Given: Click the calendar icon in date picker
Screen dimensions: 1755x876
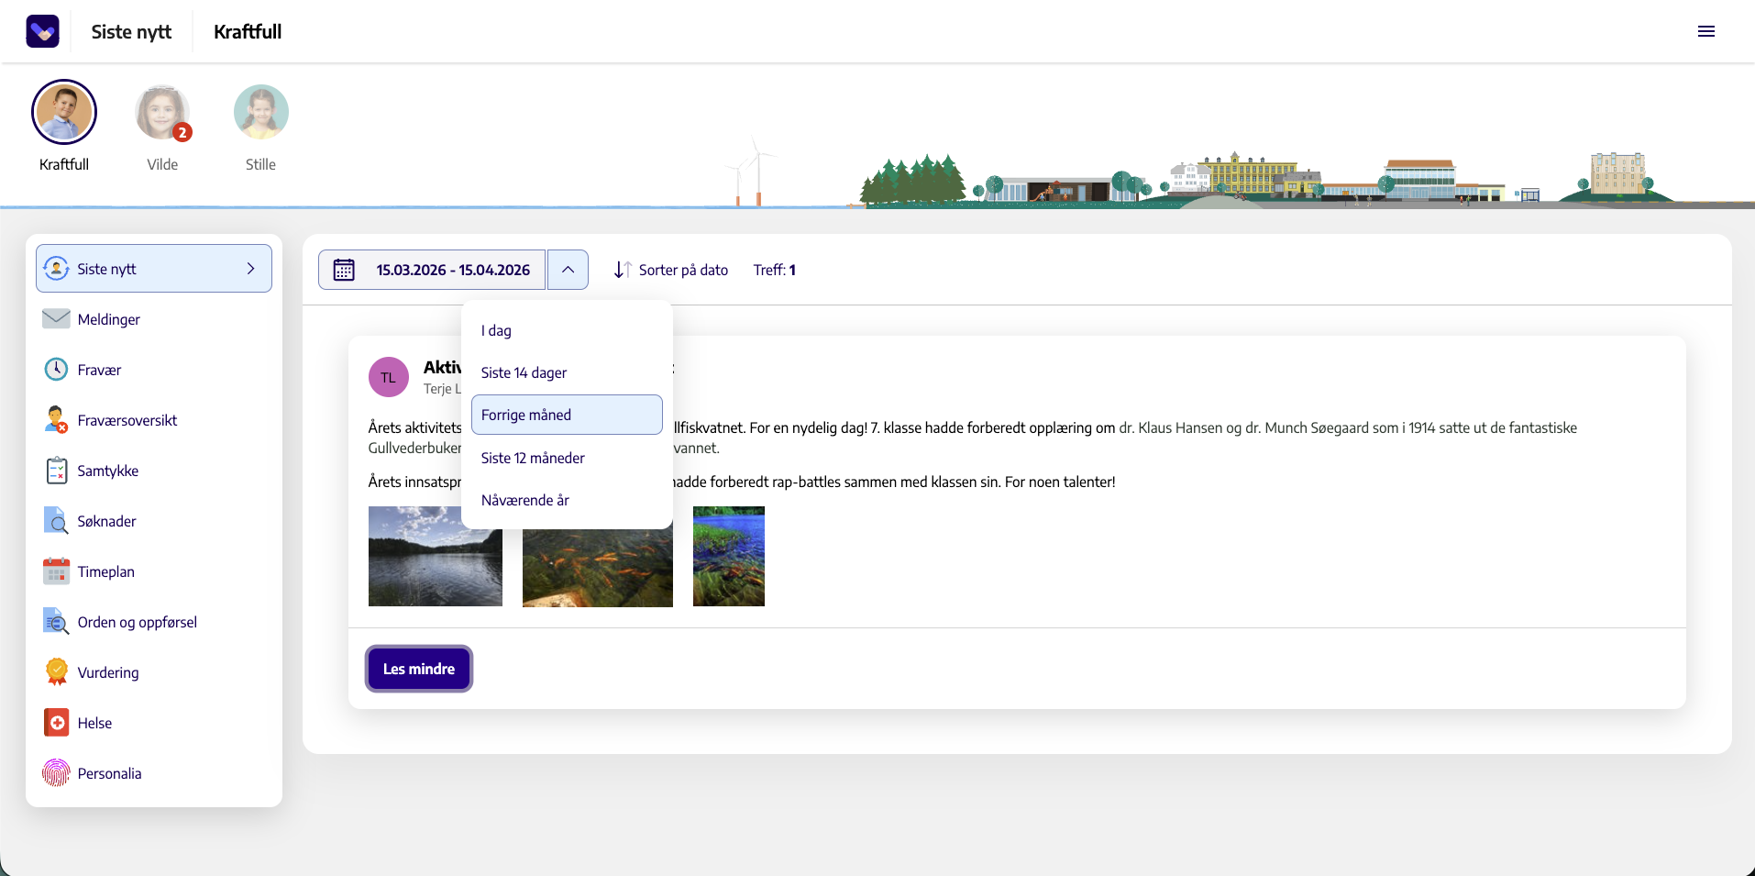Looking at the screenshot, I should pyautogui.click(x=344, y=270).
